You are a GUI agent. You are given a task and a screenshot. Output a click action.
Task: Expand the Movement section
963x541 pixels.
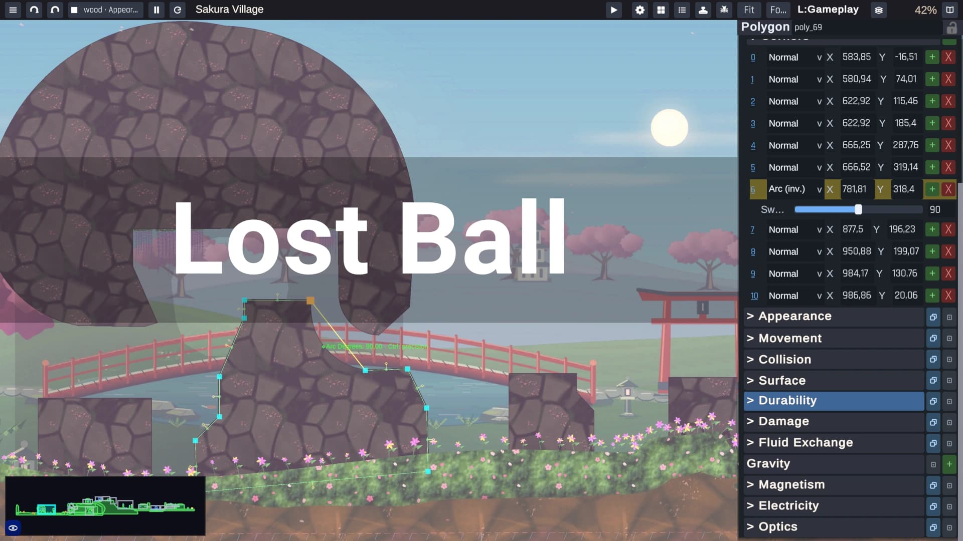click(x=834, y=338)
